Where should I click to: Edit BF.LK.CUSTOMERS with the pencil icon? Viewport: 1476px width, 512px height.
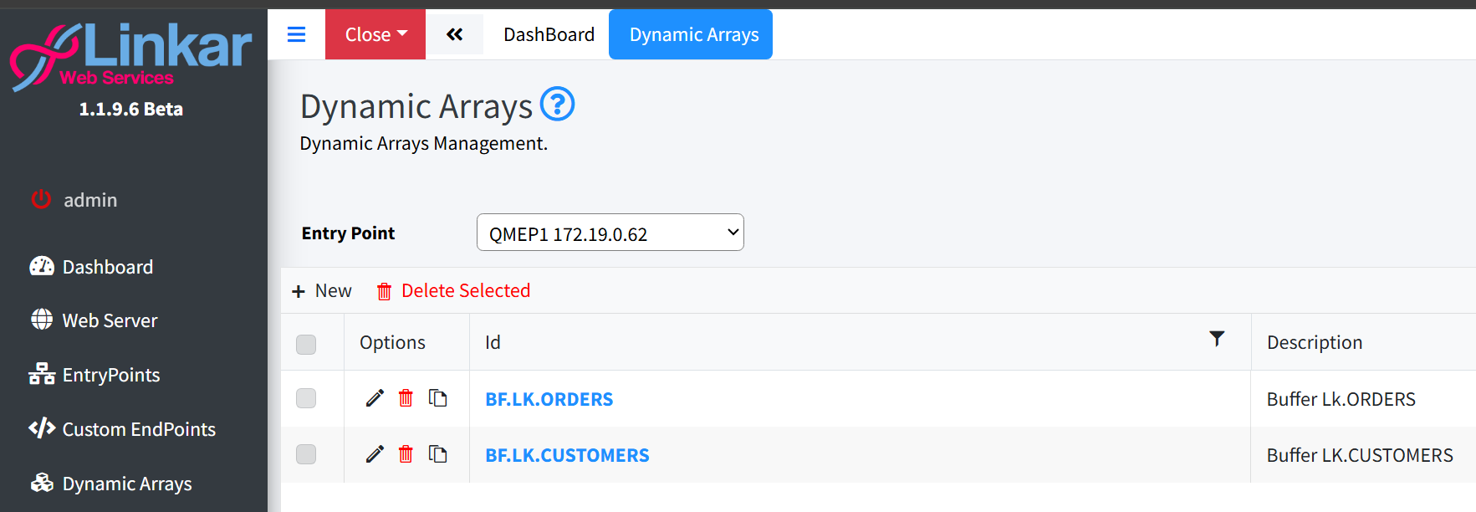tap(375, 454)
